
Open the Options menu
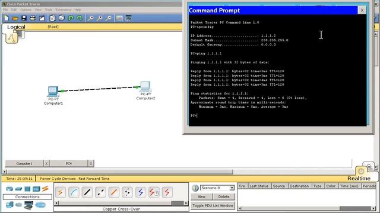[26, 9]
